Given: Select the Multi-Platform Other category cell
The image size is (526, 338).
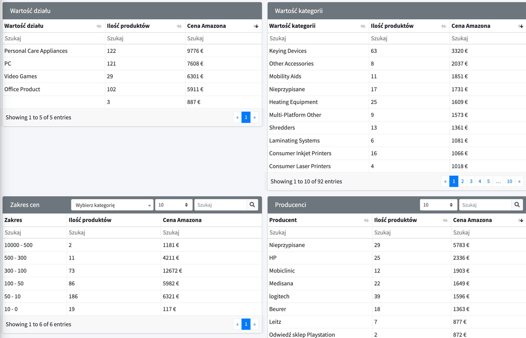Looking at the screenshot, I should click(x=318, y=115).
